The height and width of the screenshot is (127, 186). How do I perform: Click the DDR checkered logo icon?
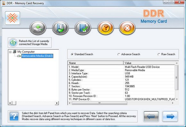[13, 18]
